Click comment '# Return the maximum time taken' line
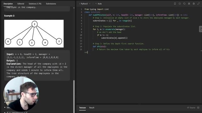202x113 pixels. [133, 49]
